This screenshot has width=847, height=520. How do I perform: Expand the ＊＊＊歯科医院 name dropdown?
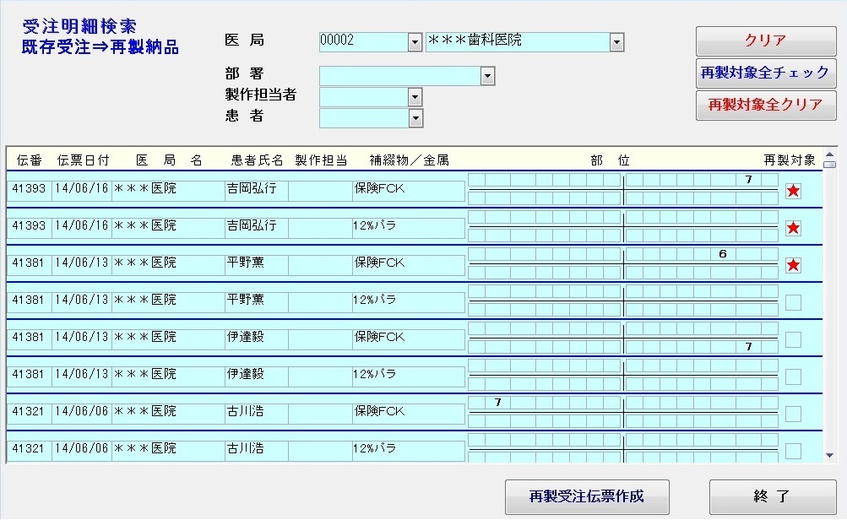(616, 41)
